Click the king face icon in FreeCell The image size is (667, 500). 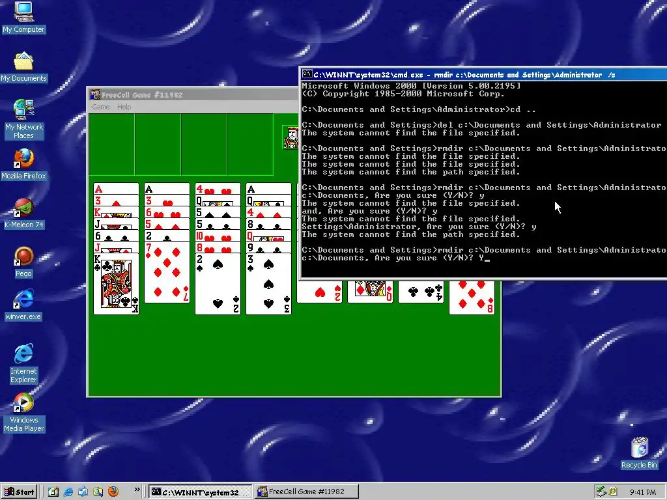[x=291, y=138]
